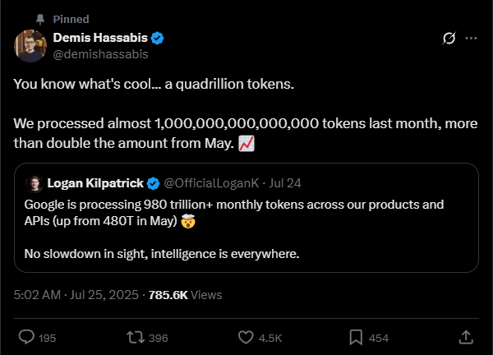Open Logan Kilpatrick's small avatar

click(x=35, y=183)
